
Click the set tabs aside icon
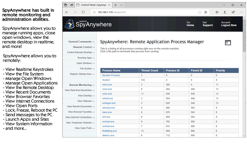[x=71, y=5]
